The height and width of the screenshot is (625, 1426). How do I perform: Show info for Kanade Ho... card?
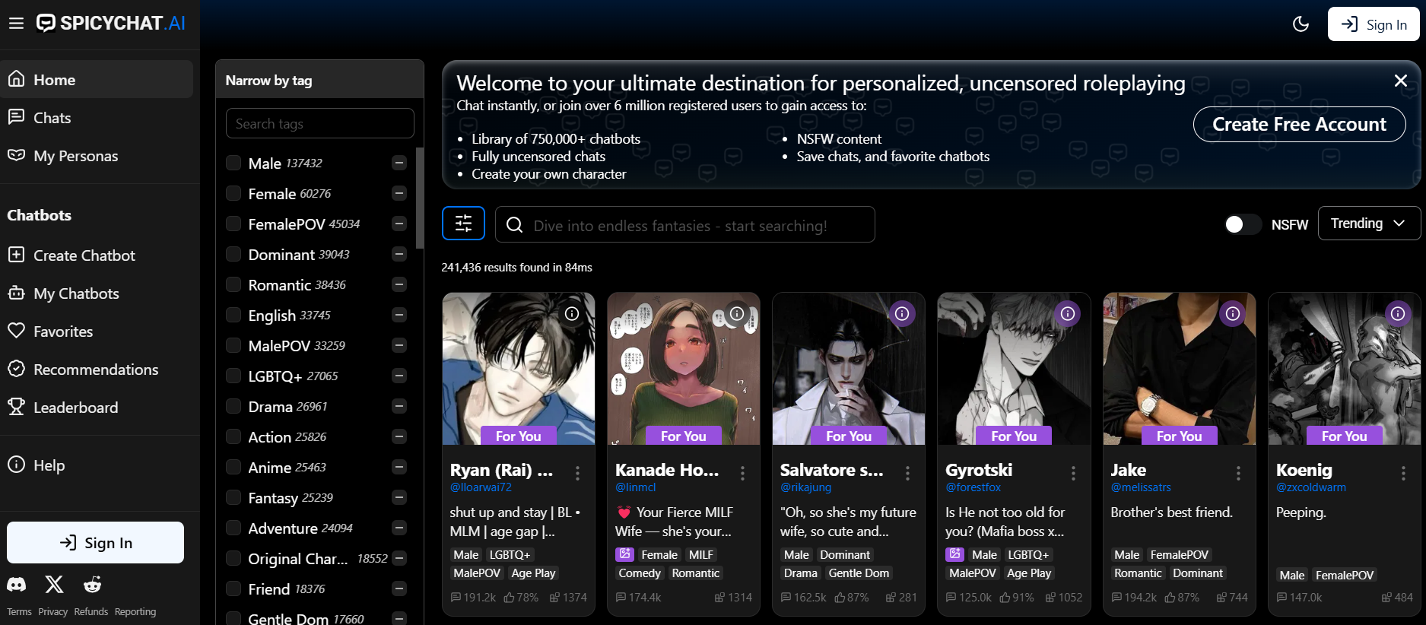737,313
